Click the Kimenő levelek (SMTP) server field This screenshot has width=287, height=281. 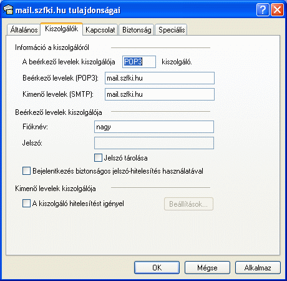point(160,94)
